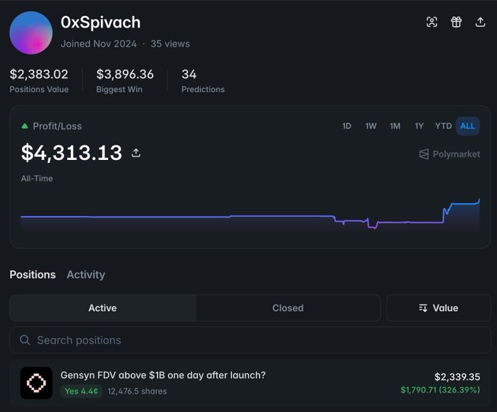Focus the Search positions field
Viewport: 497px width, 412px height.
click(250, 340)
